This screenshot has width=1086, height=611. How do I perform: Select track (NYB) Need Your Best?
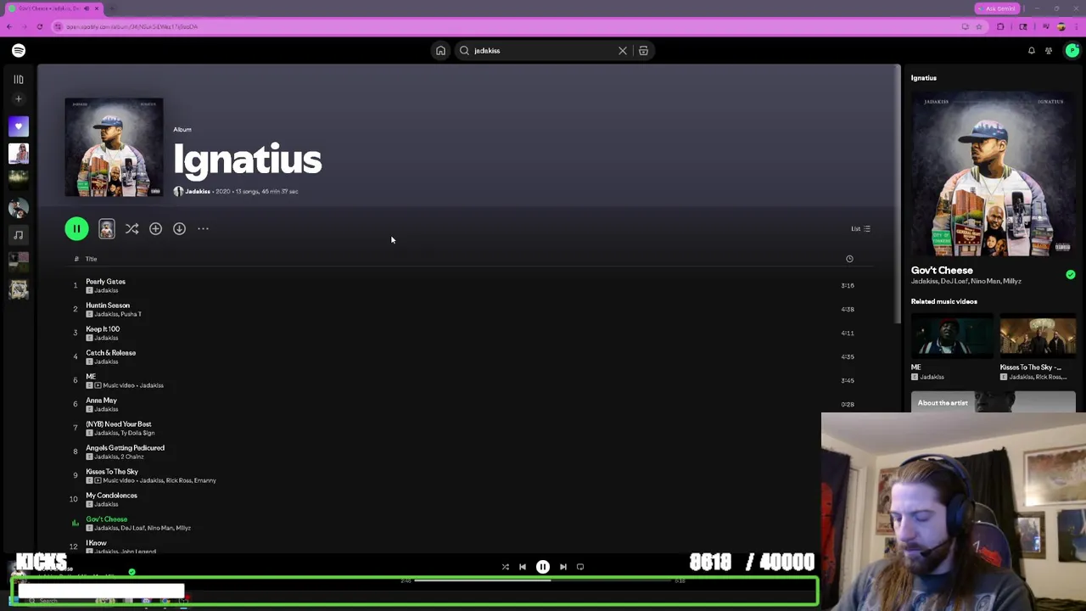119,424
